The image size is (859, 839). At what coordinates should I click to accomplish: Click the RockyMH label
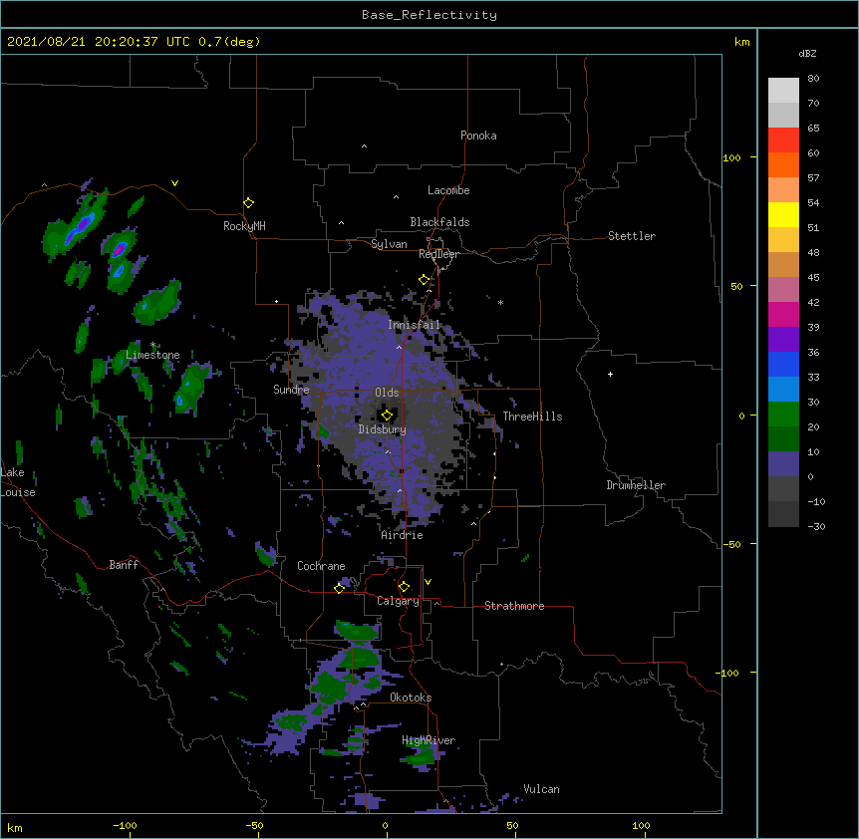(x=244, y=226)
